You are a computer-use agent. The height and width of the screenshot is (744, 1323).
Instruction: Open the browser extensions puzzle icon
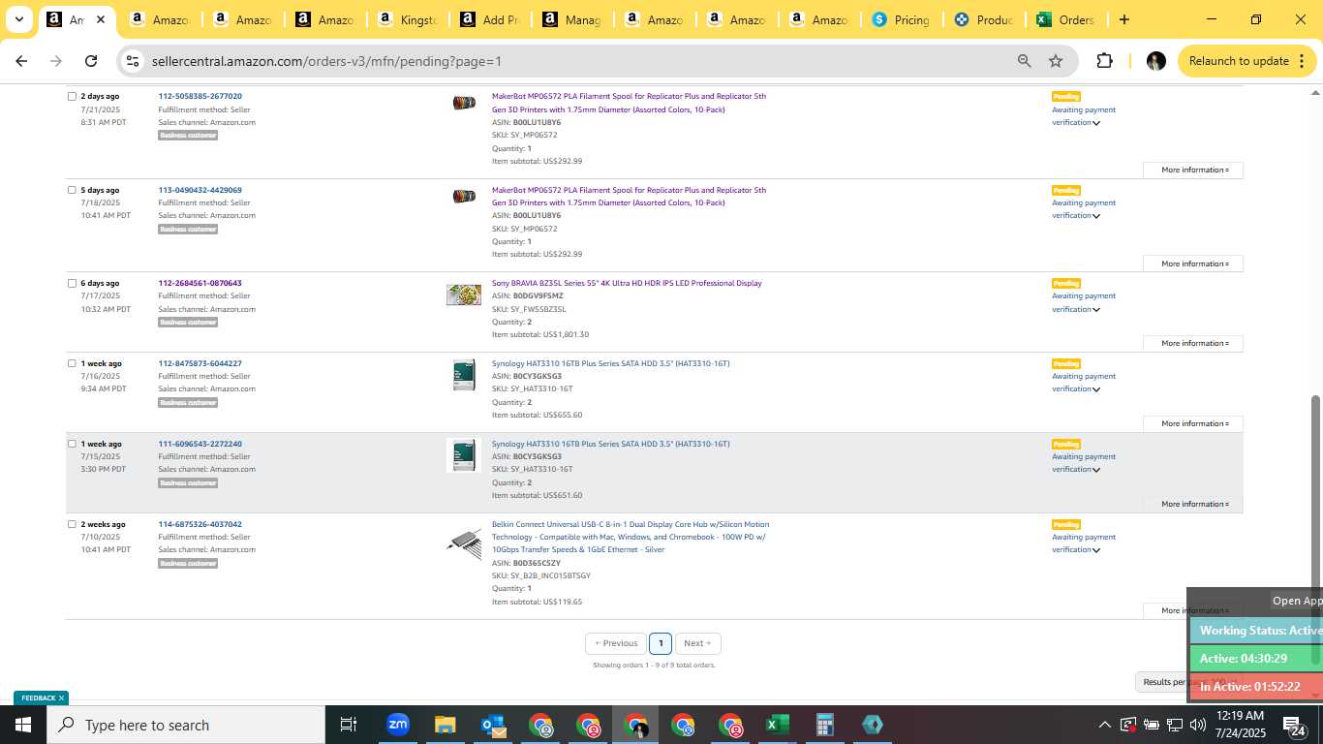[1104, 61]
